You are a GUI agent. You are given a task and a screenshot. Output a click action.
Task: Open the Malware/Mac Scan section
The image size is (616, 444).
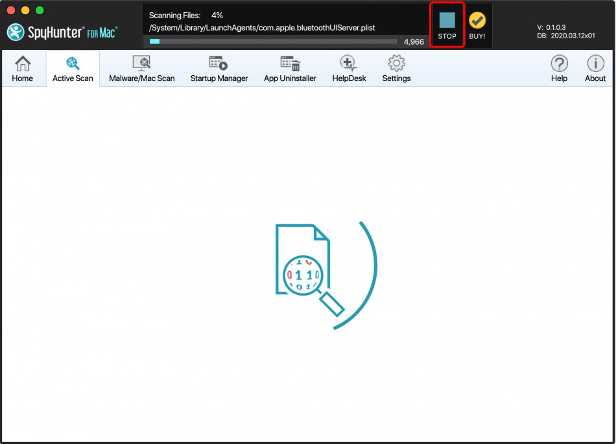point(141,69)
